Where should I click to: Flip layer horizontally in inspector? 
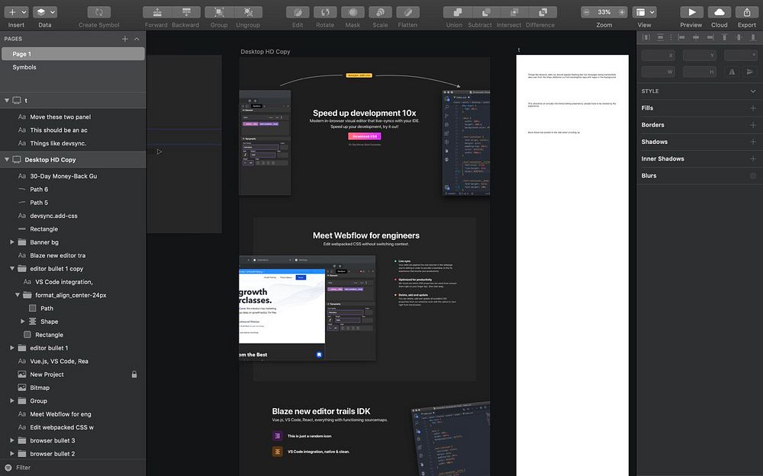pyautogui.click(x=732, y=72)
